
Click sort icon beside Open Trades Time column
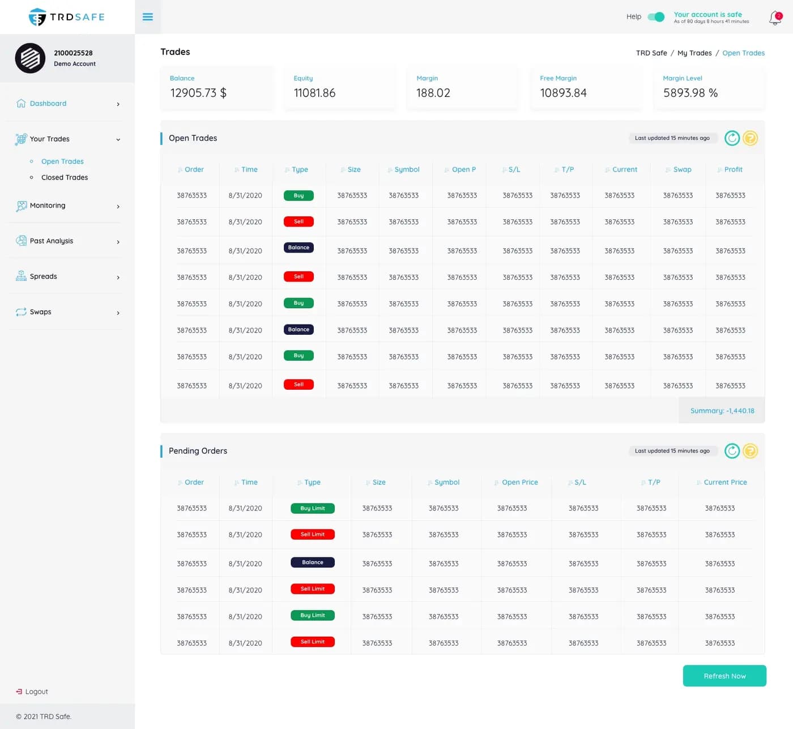point(237,170)
